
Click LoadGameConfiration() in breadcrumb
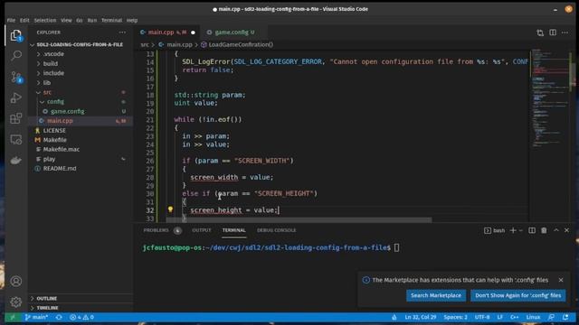click(x=241, y=44)
